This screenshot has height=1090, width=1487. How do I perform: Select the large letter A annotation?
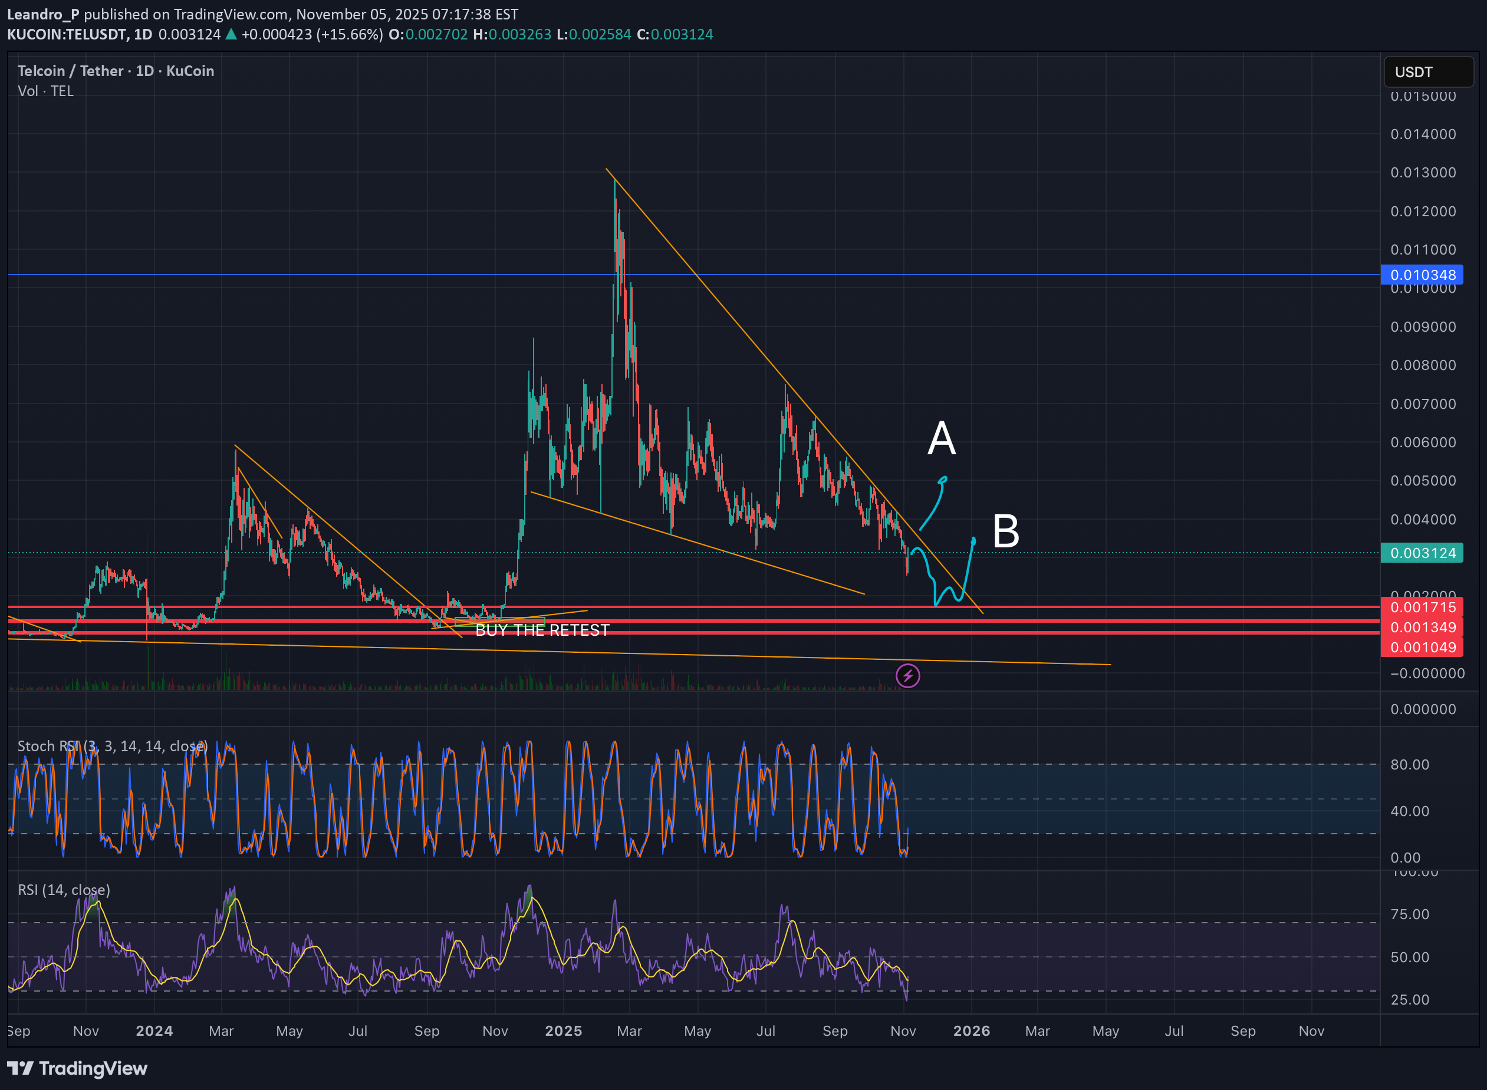point(941,438)
